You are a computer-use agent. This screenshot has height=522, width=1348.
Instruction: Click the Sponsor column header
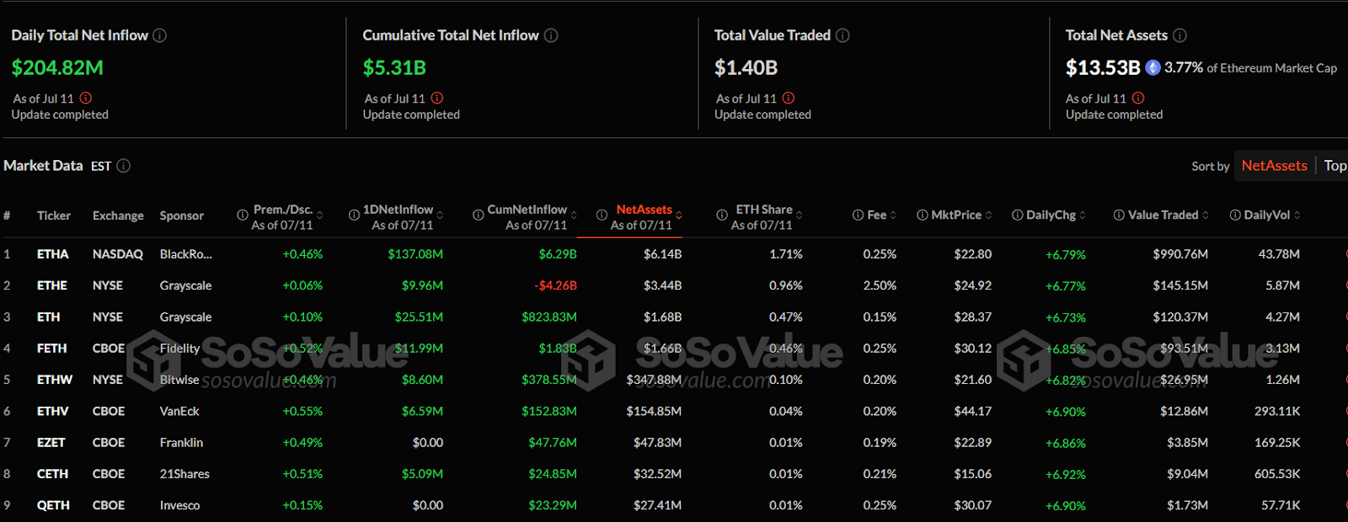[182, 216]
